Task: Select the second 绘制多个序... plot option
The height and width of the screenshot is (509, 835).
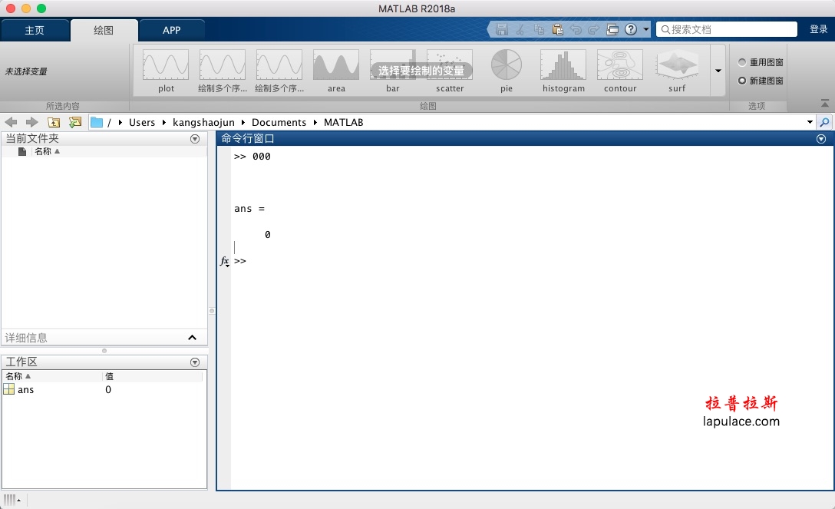Action: [x=279, y=71]
